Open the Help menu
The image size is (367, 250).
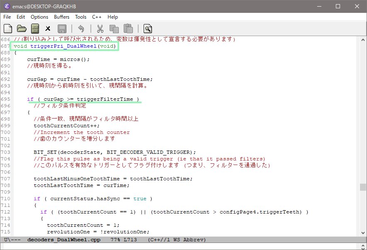click(113, 17)
